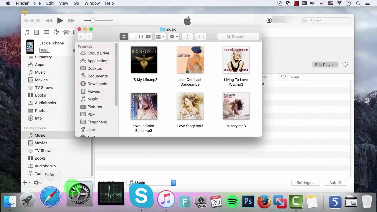
Task: Select Music under On My Device
Action: tap(40, 135)
